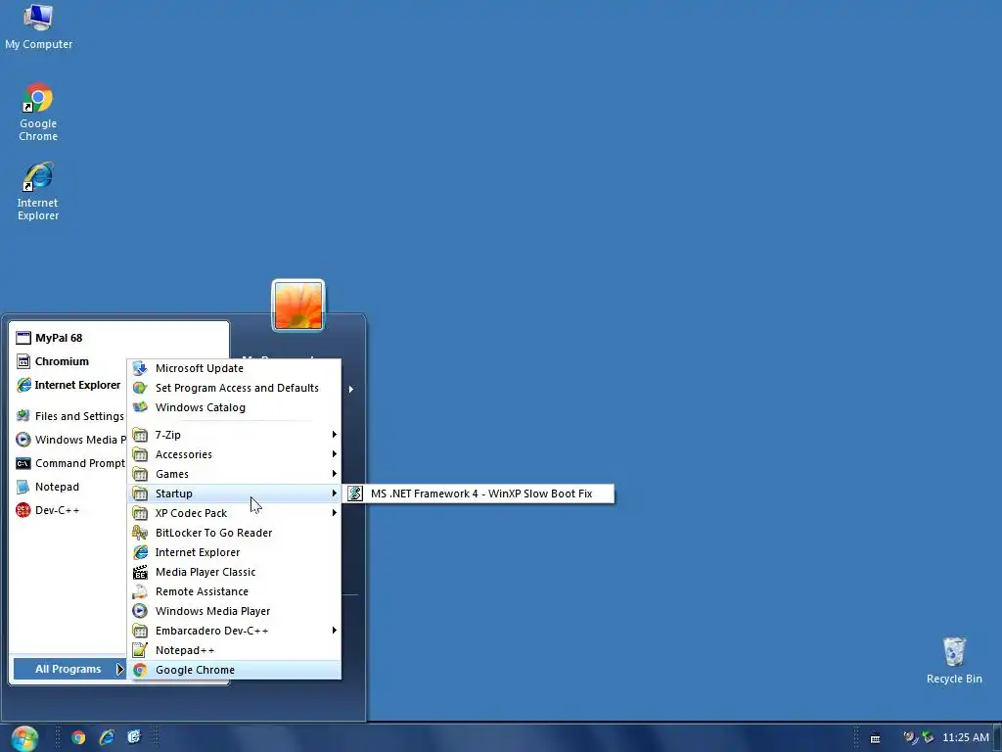Image resolution: width=1002 pixels, height=752 pixels.
Task: Expand the Embarcadero Dev-C++ folder
Action: click(x=236, y=631)
